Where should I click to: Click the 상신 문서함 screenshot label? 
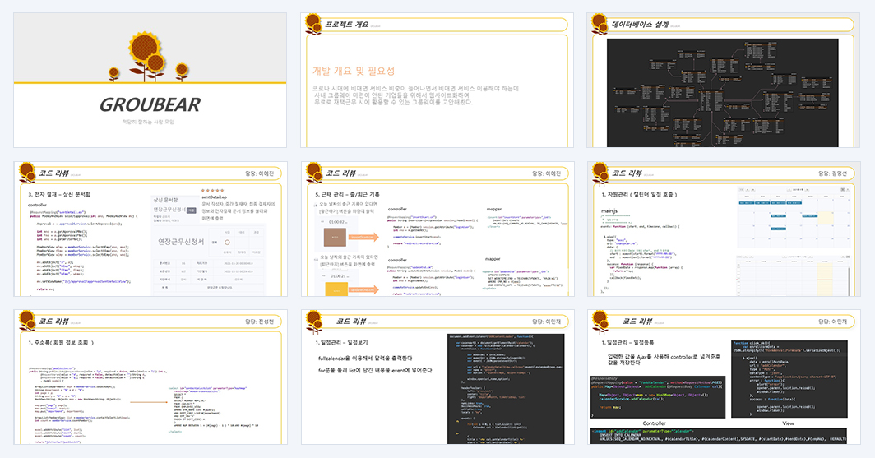(166, 200)
